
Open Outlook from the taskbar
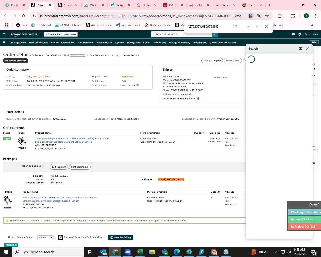tap(103, 252)
